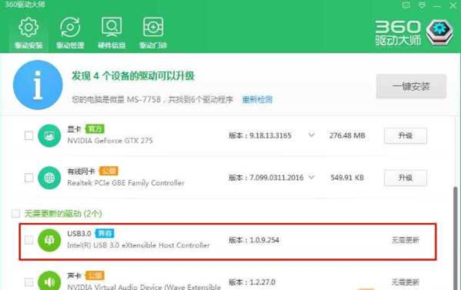Click 升级 for the Realtek network driver

405,178
